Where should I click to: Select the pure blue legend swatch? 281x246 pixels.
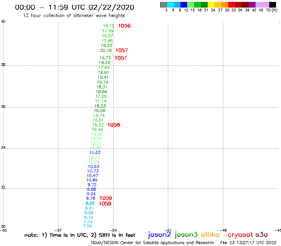pos(184,5)
